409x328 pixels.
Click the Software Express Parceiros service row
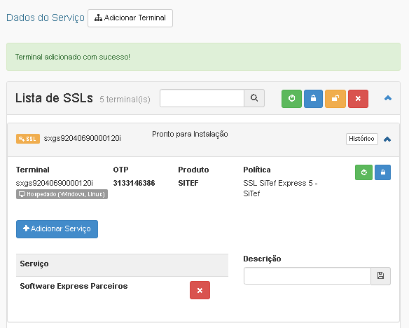(x=122, y=290)
